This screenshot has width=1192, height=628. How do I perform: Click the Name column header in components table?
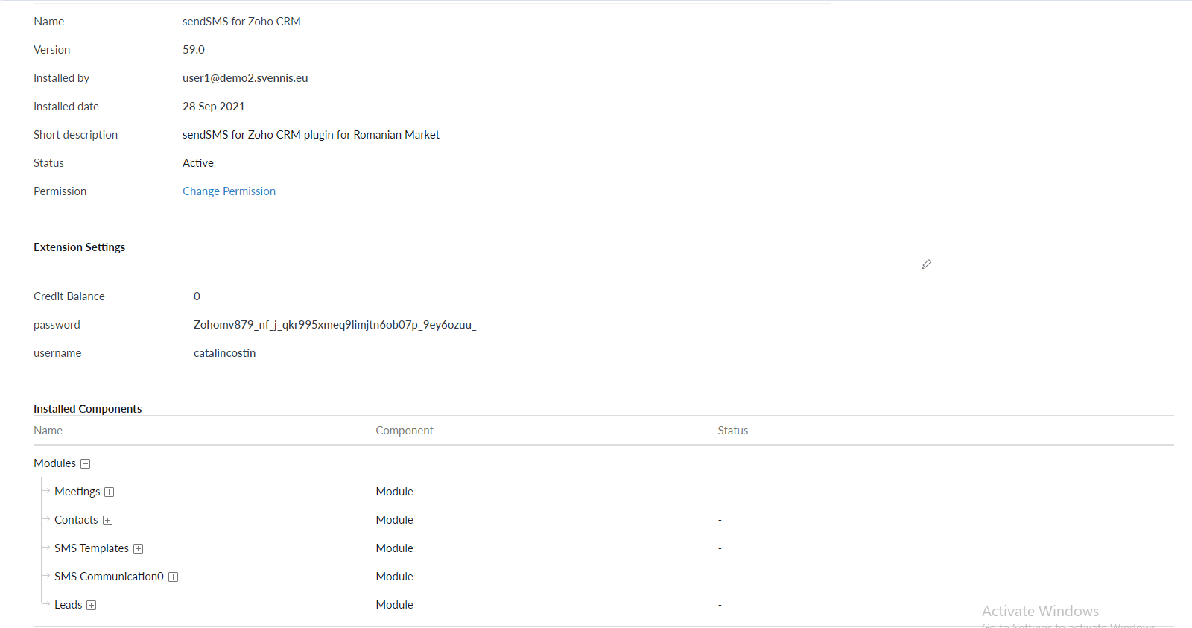(48, 431)
